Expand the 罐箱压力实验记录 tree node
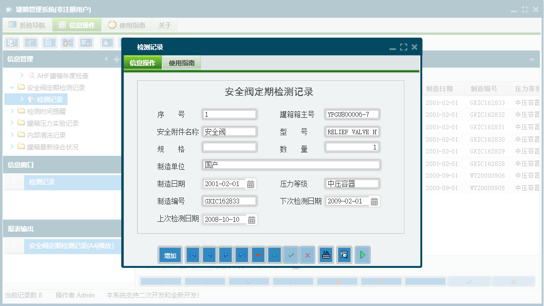544x306 pixels. click(11, 123)
